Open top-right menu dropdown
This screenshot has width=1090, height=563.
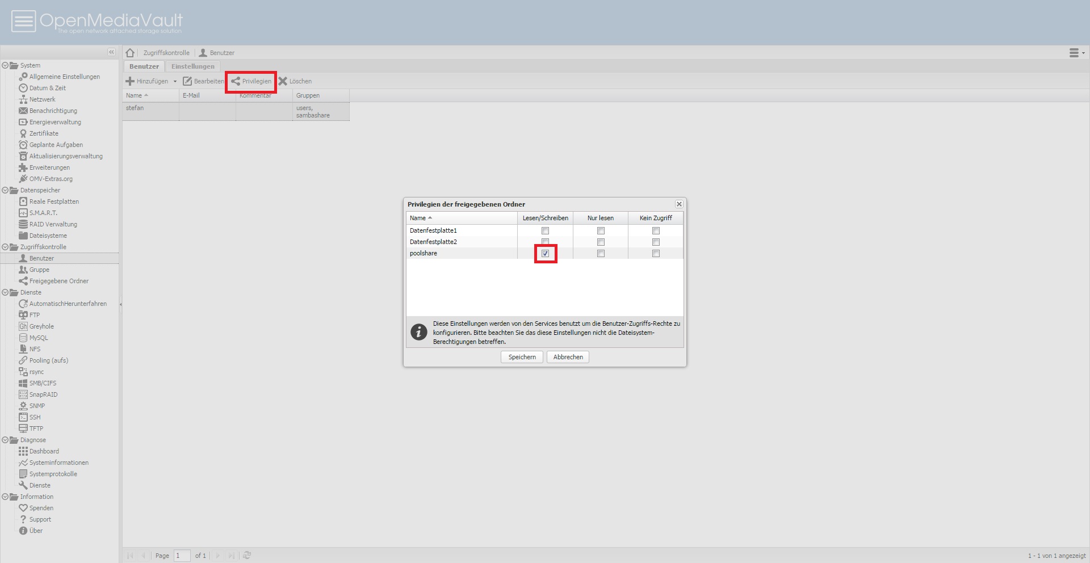(1076, 53)
